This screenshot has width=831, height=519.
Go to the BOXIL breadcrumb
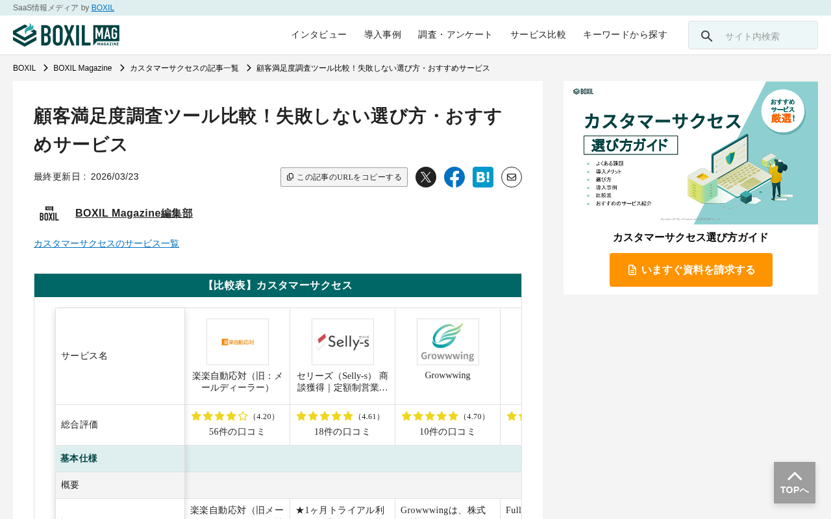pos(25,68)
